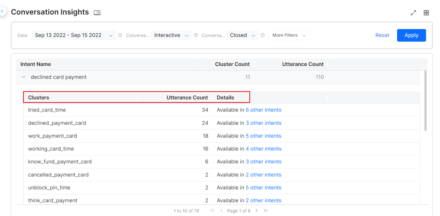440x216 pixels.
Task: Select the unblock_pin_time cluster
Action: point(49,188)
